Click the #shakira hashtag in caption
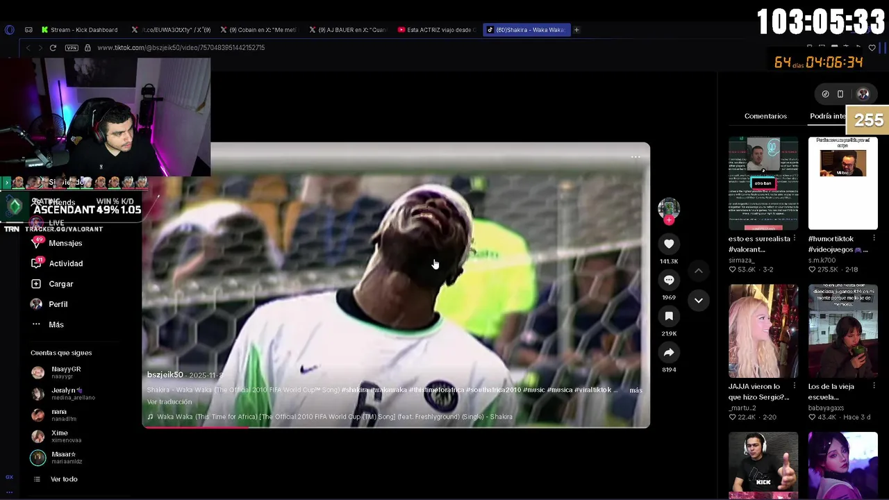889x500 pixels. click(x=355, y=390)
